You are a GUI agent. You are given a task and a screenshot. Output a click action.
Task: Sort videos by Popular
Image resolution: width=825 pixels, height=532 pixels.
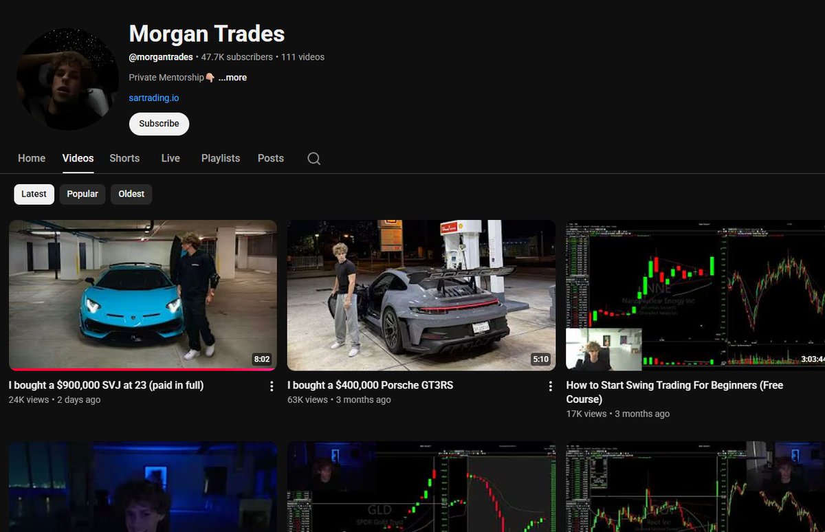(x=82, y=194)
